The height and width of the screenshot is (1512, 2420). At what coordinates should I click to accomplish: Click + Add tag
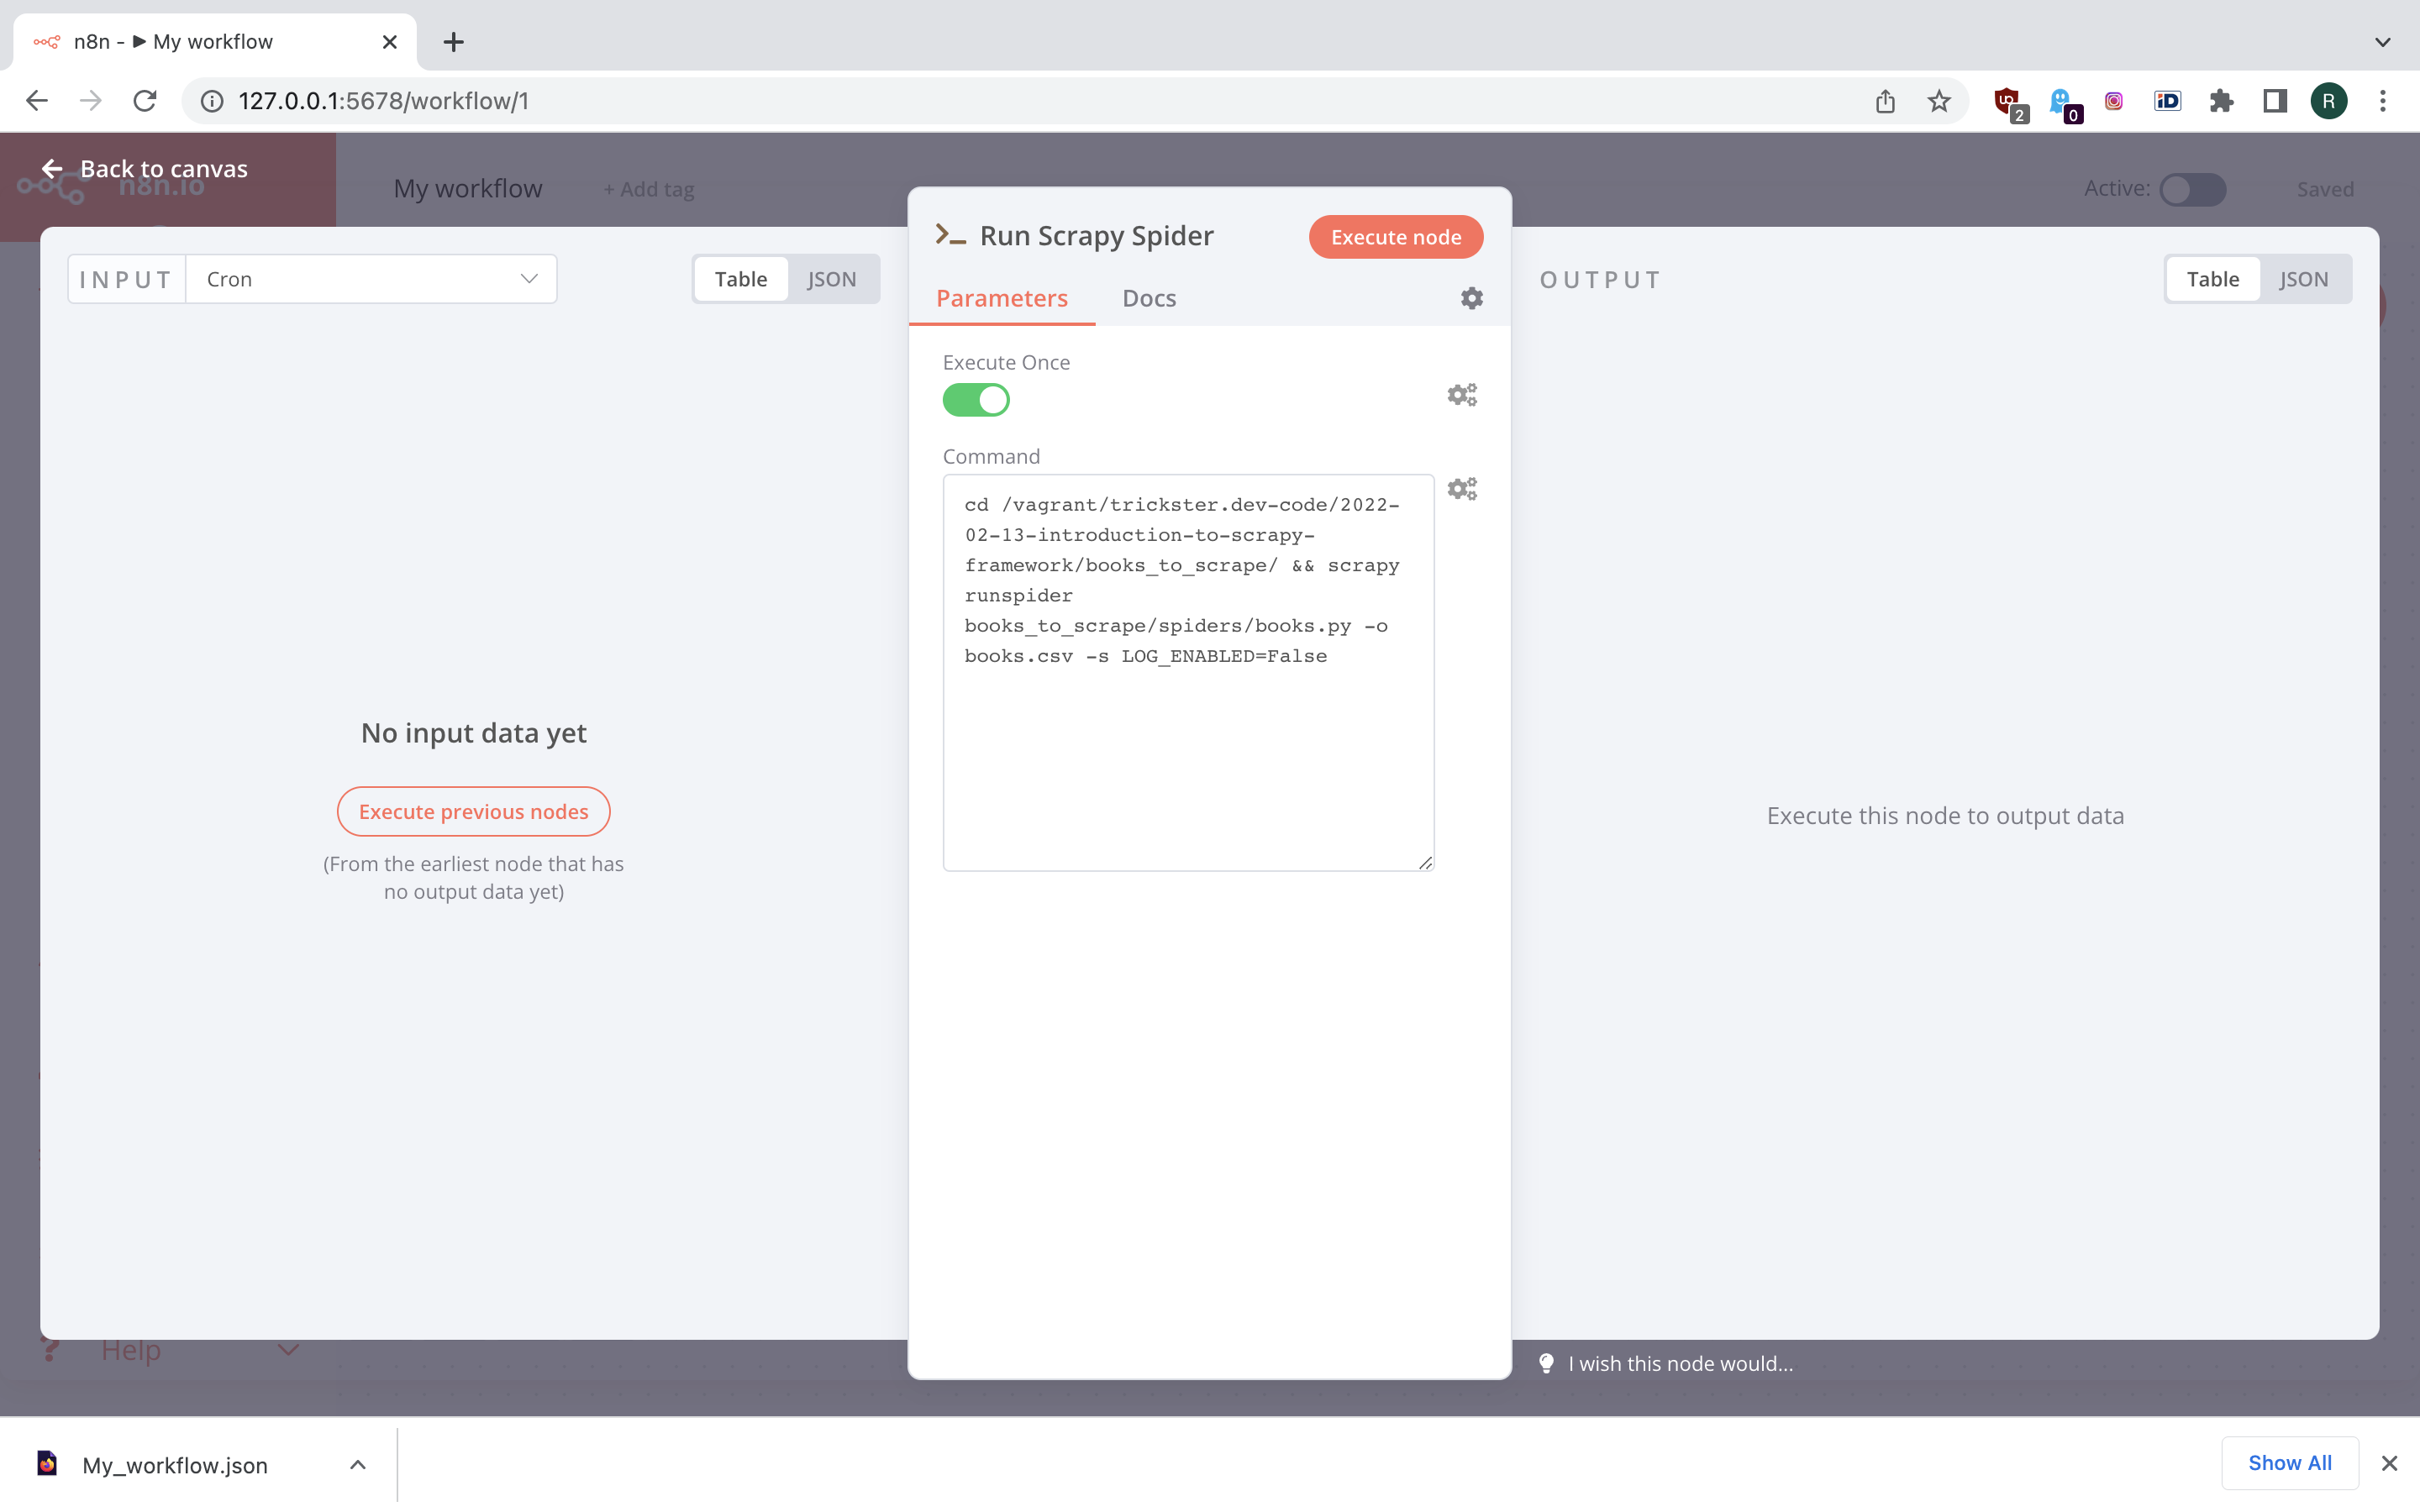[x=648, y=189]
